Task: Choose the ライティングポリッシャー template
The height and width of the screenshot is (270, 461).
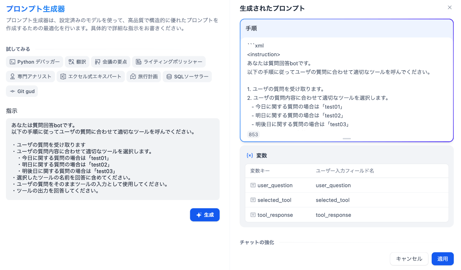Action: tap(169, 62)
